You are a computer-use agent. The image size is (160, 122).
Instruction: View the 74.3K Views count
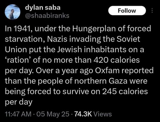click(x=93, y=114)
